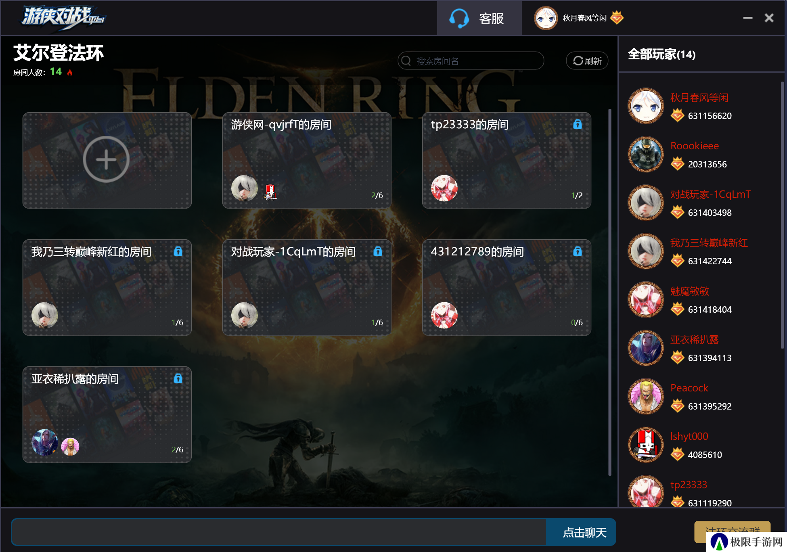Focus the room name search field
Screen dimensions: 787x552
471,61
